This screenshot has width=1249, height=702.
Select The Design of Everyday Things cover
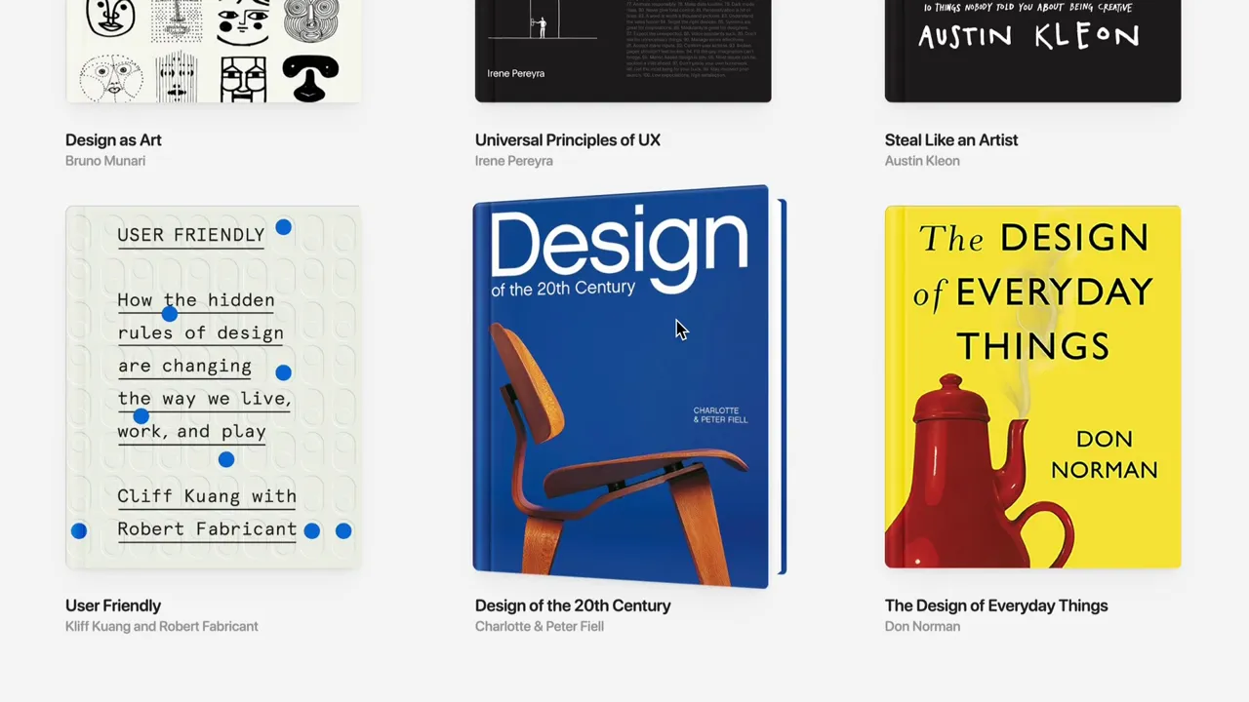point(1032,387)
